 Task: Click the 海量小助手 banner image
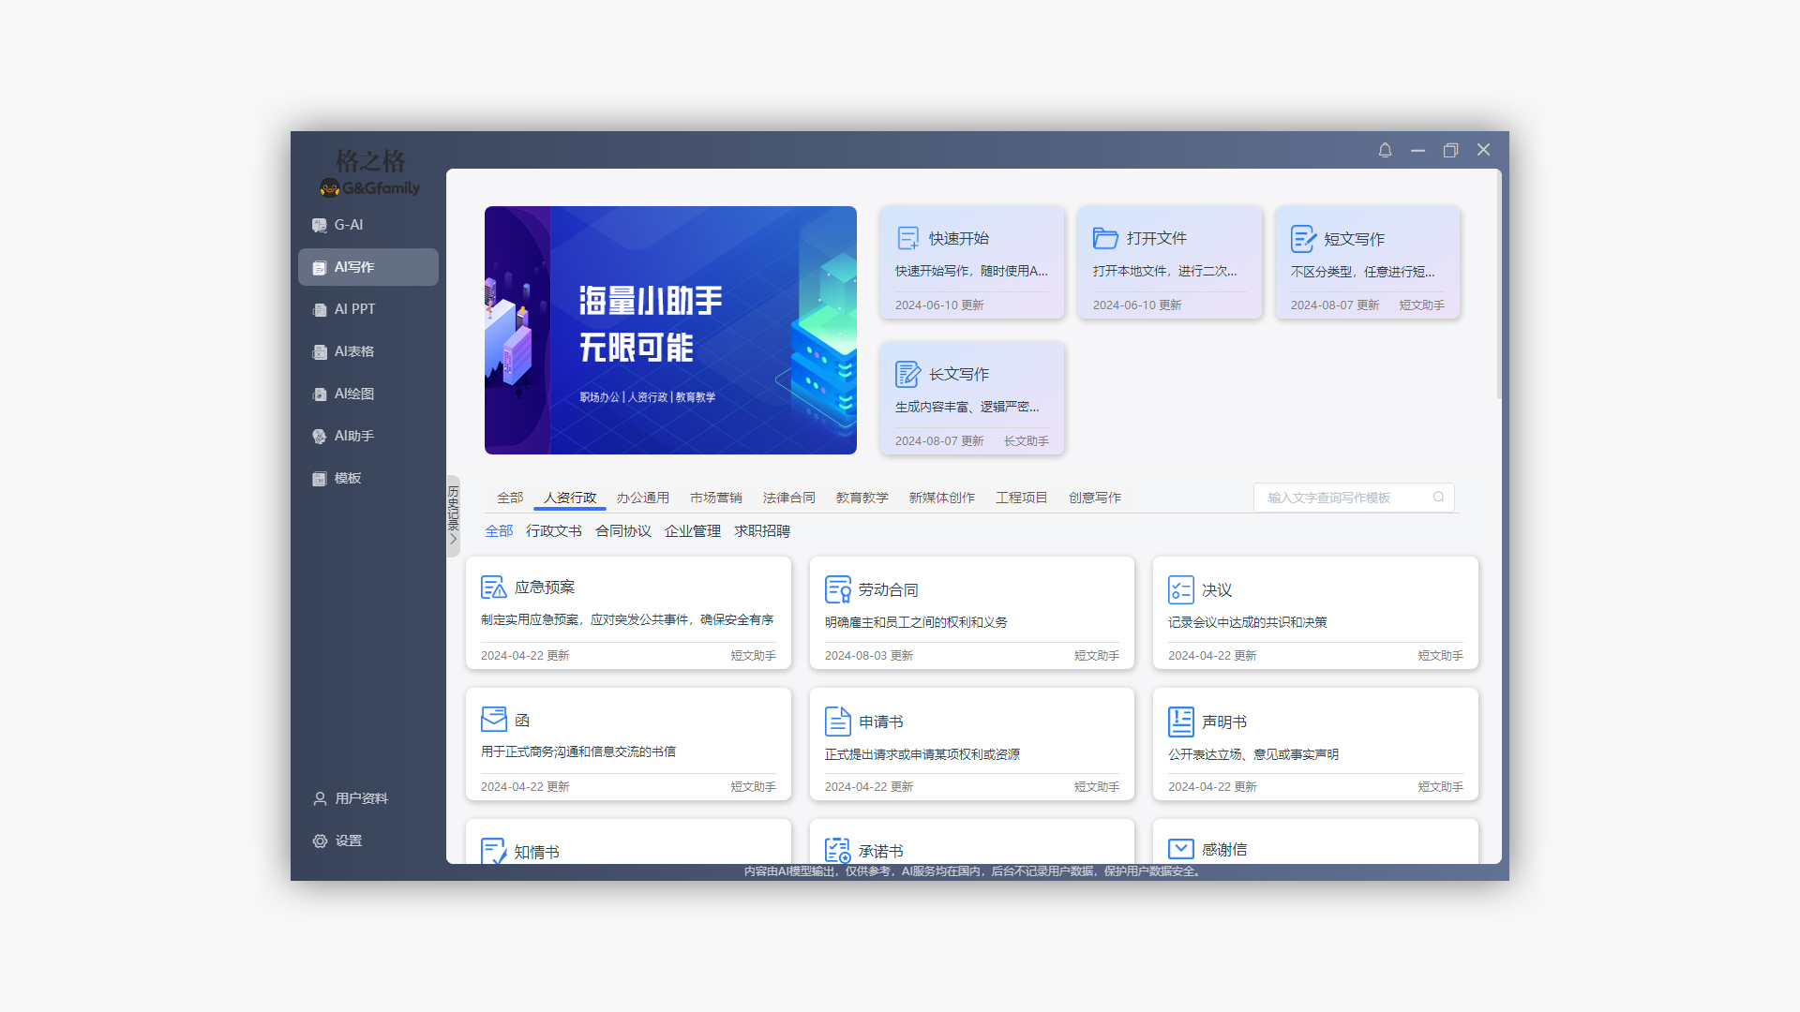point(670,330)
